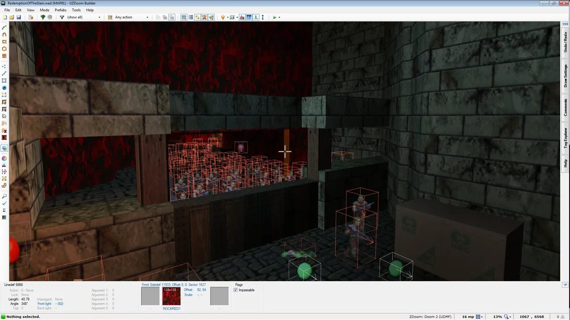The height and width of the screenshot is (320, 570).
Task: Click the active Visual Mode icon
Action: pos(4,148)
